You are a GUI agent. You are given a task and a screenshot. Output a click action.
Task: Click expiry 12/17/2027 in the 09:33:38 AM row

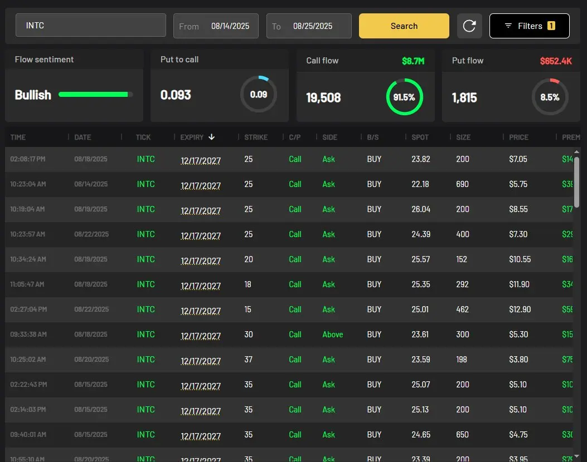[x=201, y=336]
